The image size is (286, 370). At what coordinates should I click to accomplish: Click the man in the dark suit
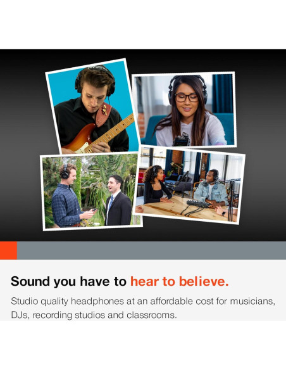click(118, 201)
